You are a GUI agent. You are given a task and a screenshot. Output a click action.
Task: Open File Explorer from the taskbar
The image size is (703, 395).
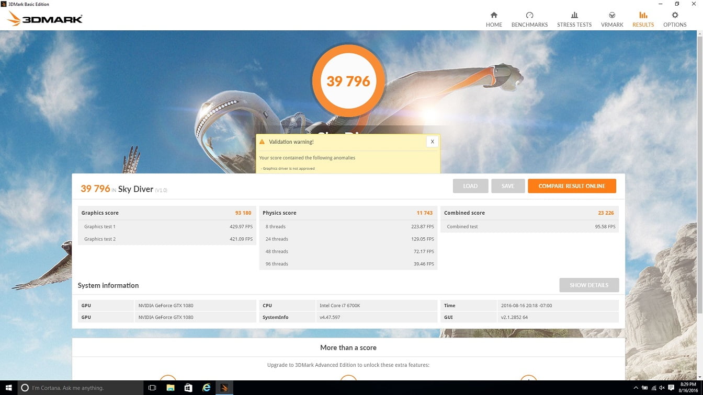(x=170, y=388)
